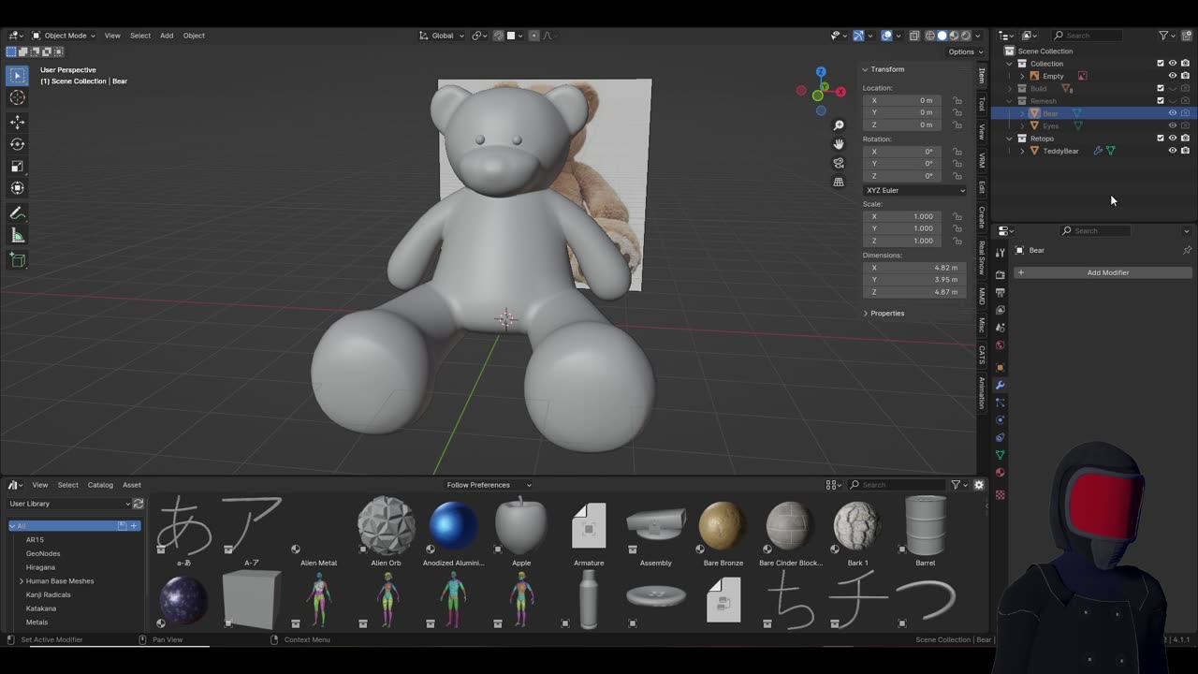The height and width of the screenshot is (674, 1198).
Task: Open the Object properties tab
Action: [x=1001, y=367]
